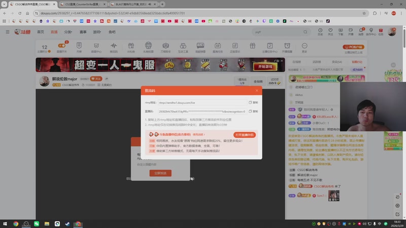The height and width of the screenshot is (228, 406).
Task: Toggle the 直播开关 switch
Action: 61,46
